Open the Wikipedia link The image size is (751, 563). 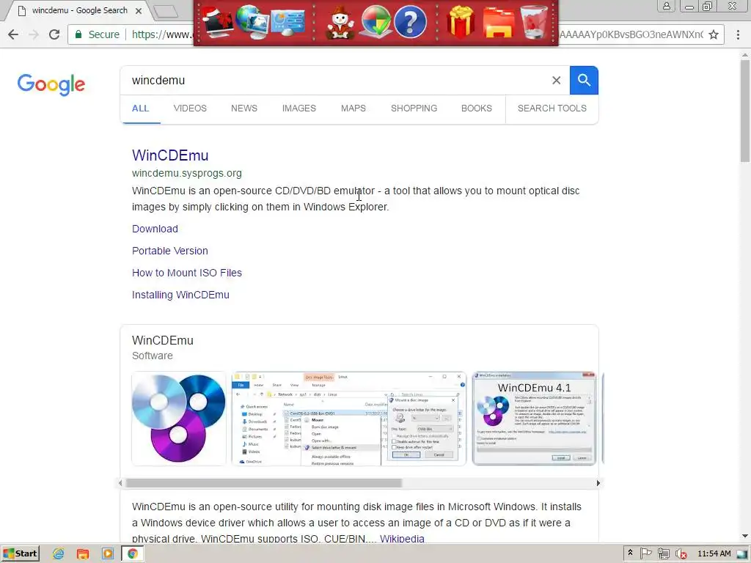(402, 539)
